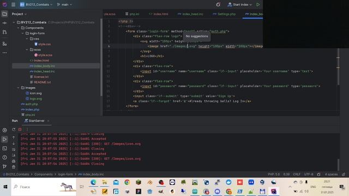Change CRLF line separator in status bar

(297, 174)
